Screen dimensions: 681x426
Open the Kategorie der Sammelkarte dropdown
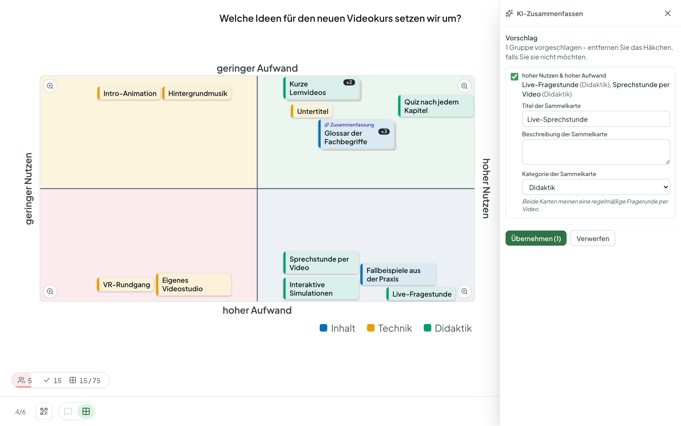[x=596, y=187]
